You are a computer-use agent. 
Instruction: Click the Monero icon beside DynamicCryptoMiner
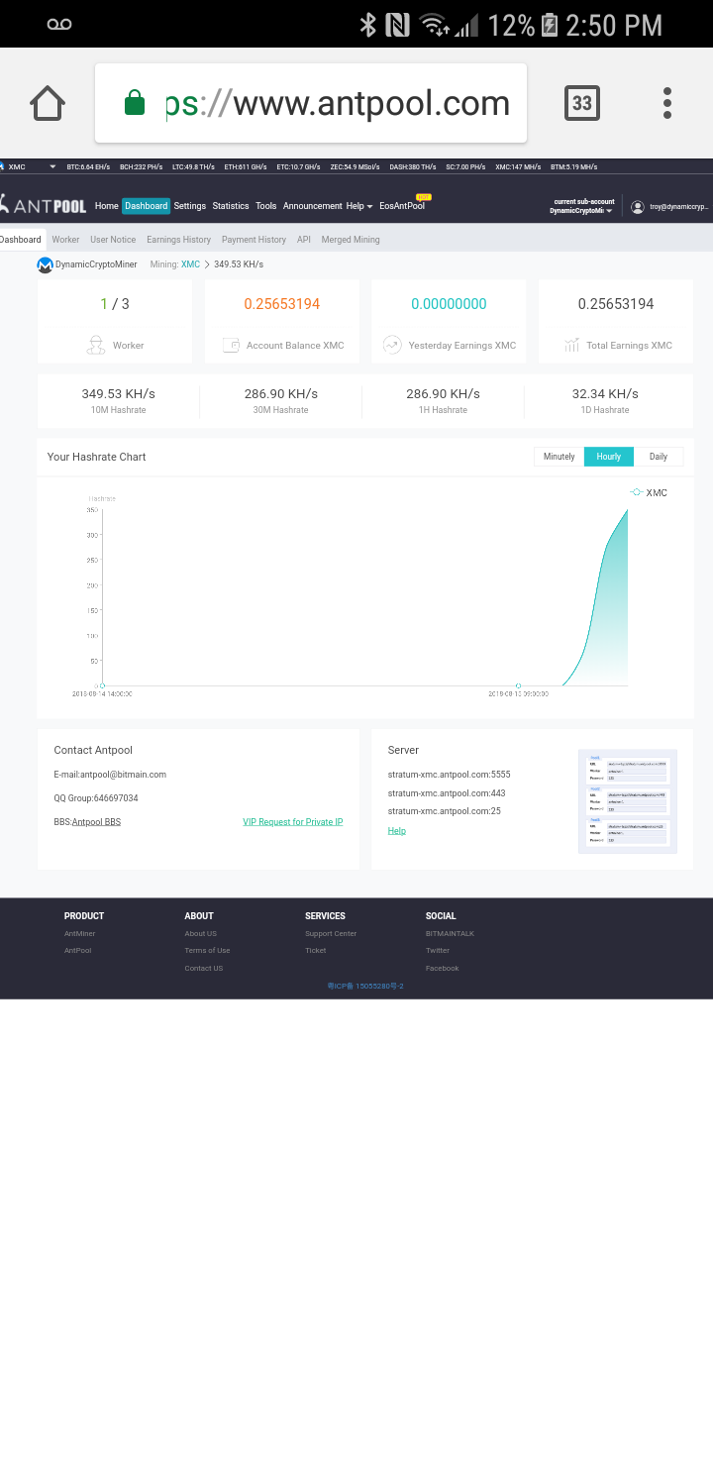pyautogui.click(x=45, y=264)
